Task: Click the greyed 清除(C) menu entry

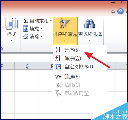Action: 80,85
